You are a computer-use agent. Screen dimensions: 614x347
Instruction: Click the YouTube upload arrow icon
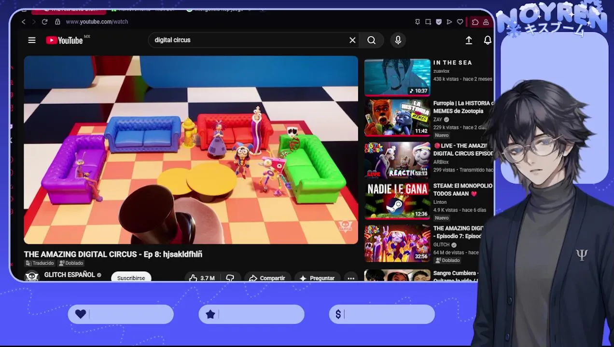469,40
